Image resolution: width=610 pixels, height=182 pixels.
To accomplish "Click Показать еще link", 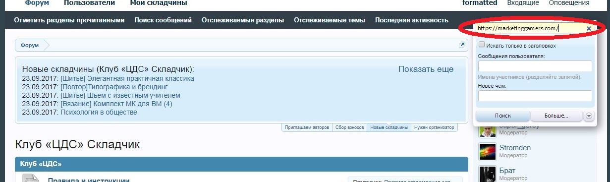I will 426,69.
